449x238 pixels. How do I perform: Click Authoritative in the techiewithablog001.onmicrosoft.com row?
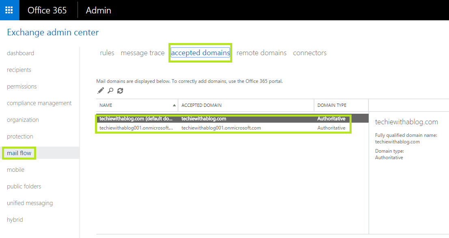pyautogui.click(x=331, y=128)
